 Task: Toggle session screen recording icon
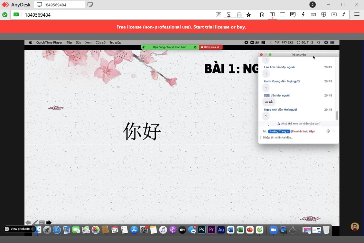pos(334,15)
